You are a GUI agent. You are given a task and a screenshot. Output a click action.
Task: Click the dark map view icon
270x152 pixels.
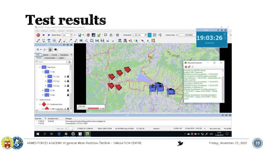tap(93, 35)
